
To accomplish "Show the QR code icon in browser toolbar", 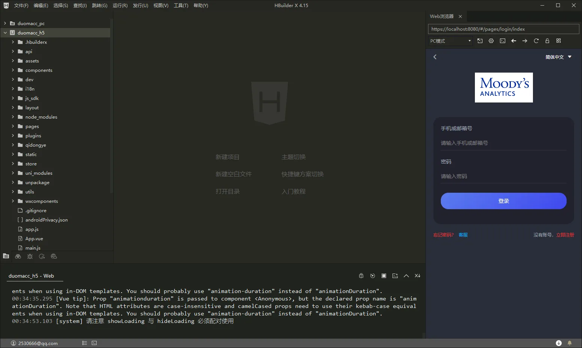I will pyautogui.click(x=559, y=41).
